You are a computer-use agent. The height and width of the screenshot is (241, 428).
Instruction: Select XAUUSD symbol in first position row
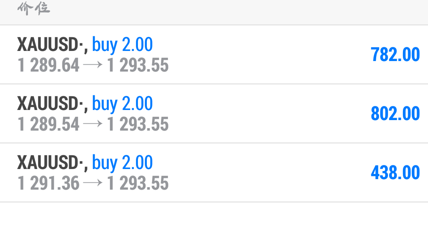pyautogui.click(x=50, y=44)
